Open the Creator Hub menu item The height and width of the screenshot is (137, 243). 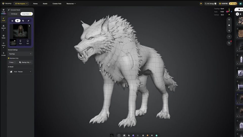pos(57,4)
